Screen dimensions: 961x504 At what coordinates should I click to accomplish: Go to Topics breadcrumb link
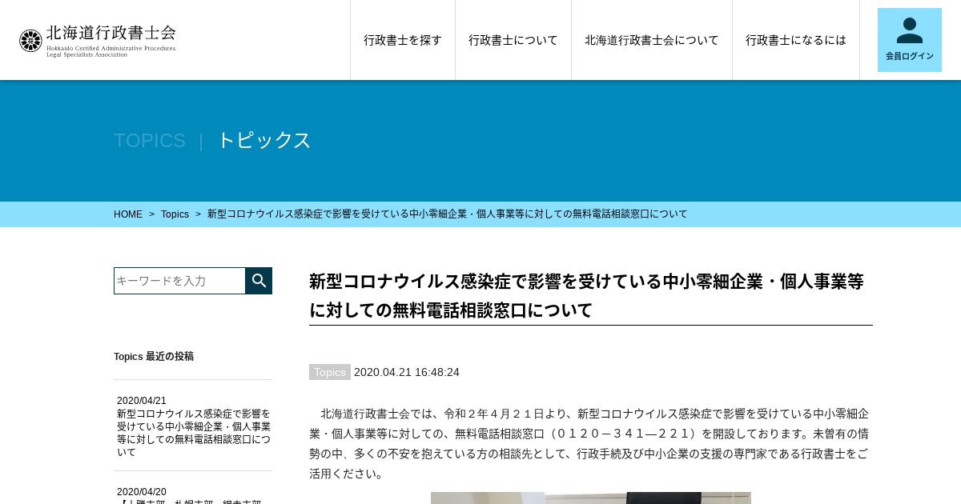pyautogui.click(x=175, y=214)
